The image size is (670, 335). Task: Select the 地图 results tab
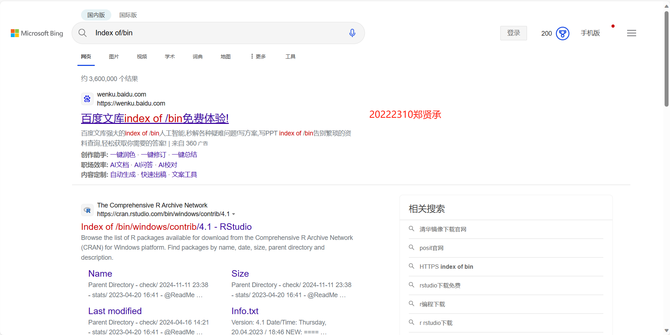point(226,57)
